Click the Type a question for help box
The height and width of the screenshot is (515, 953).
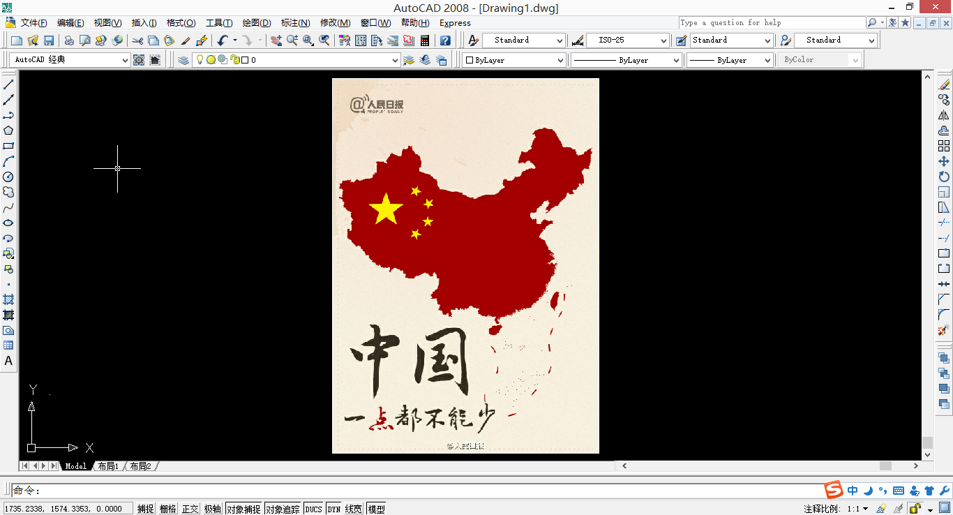point(772,22)
